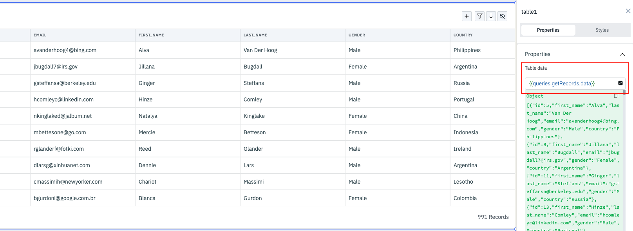Close the table1 inspector panel

(628, 11)
